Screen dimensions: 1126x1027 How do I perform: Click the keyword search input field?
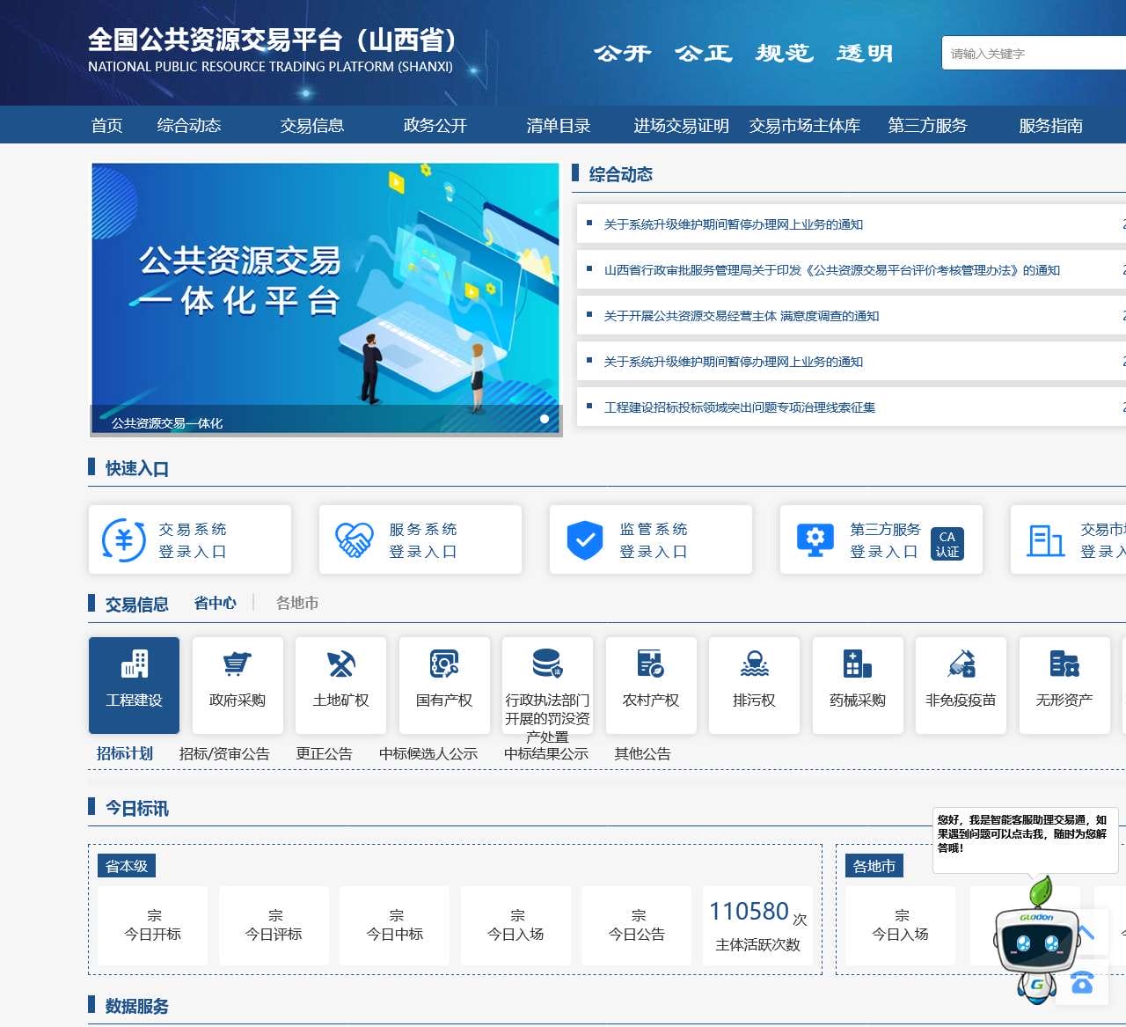[1034, 54]
